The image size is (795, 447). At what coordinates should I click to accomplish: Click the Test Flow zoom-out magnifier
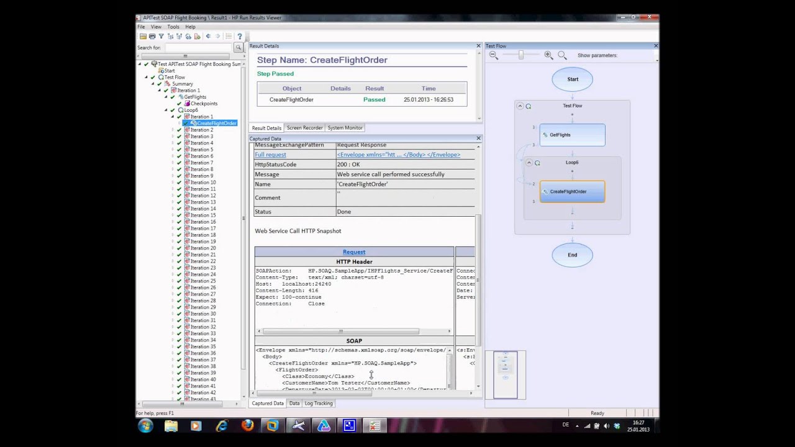(493, 55)
